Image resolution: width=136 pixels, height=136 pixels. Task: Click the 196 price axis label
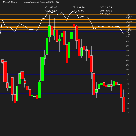click(128, 75)
